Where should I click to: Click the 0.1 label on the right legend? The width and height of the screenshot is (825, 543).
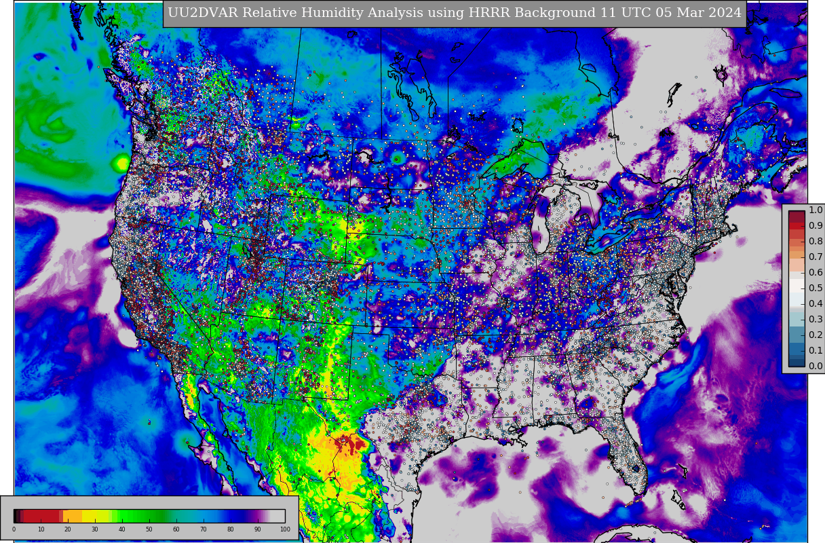[816, 351]
